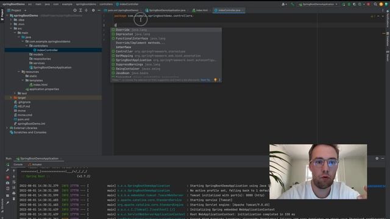Viewport: 390px width, 219px height.
Task: Open Search Everywhere magnifier icon
Action: (x=375, y=4)
